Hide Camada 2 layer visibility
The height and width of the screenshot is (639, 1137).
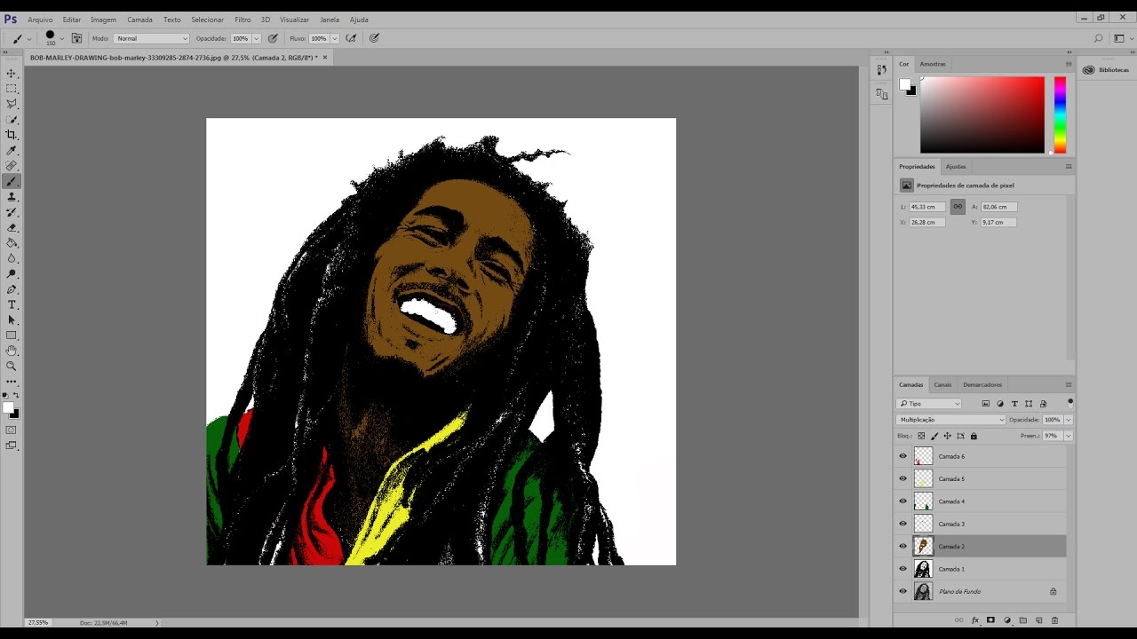(x=902, y=546)
